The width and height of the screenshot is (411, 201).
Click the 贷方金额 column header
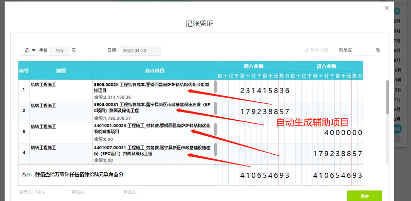click(326, 66)
